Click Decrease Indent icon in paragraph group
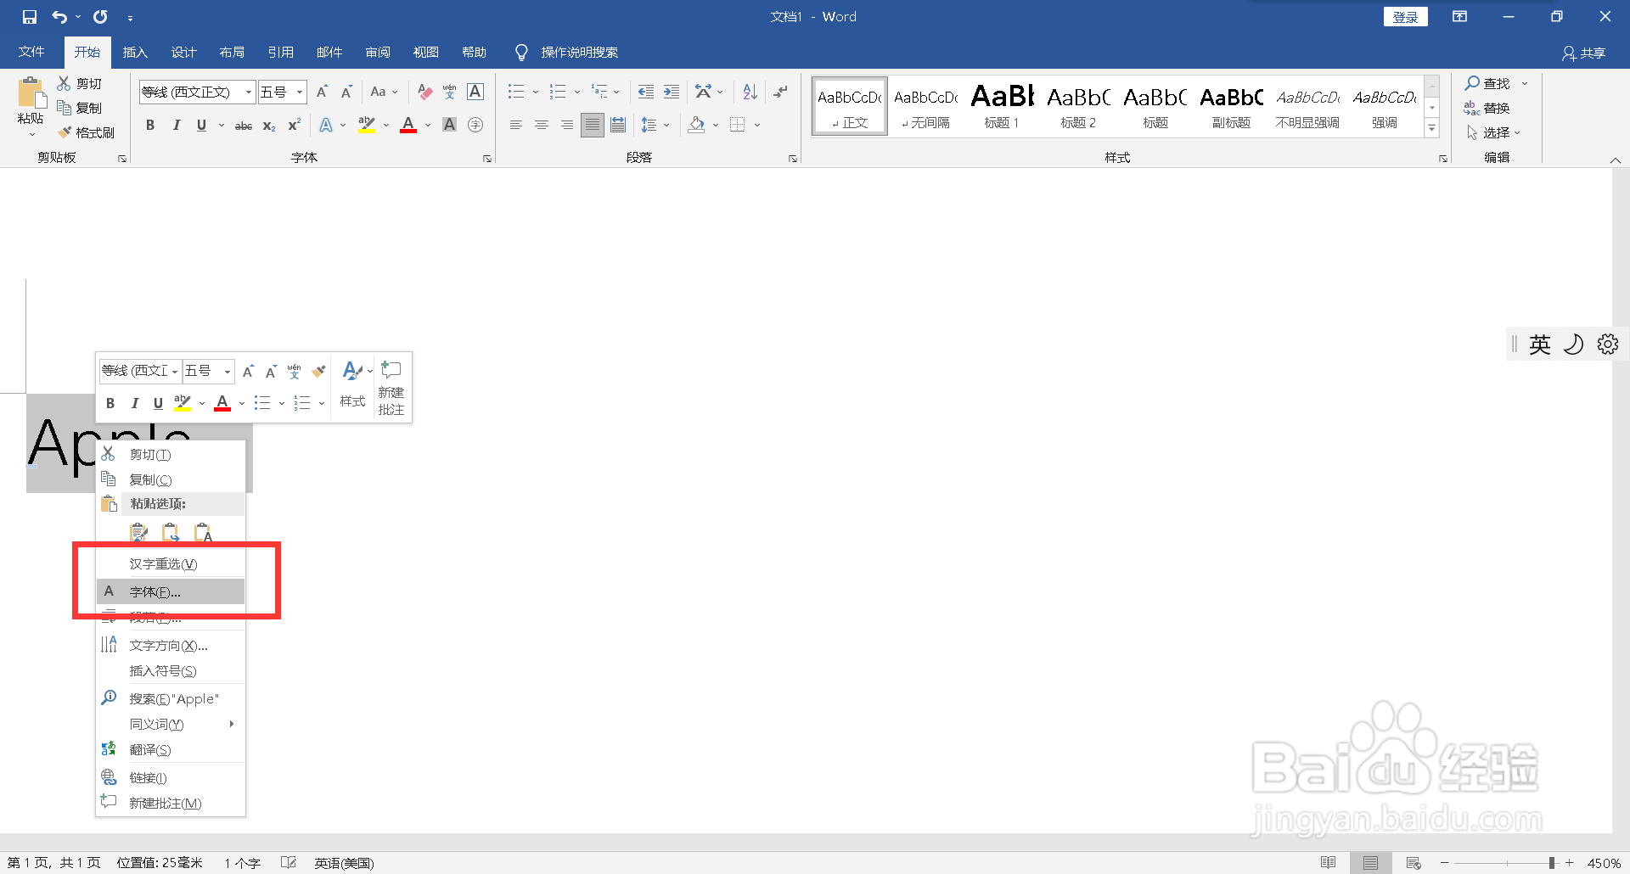 pos(646,92)
